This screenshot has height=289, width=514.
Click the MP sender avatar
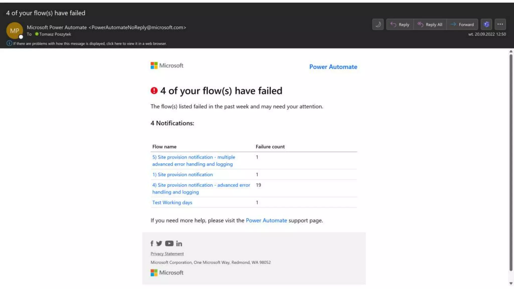pyautogui.click(x=15, y=31)
